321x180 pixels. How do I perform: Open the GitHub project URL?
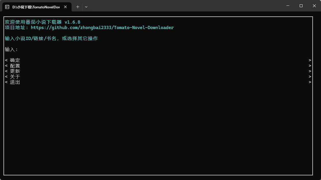[102, 28]
